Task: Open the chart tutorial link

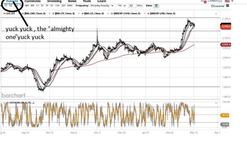Action: 218,6
